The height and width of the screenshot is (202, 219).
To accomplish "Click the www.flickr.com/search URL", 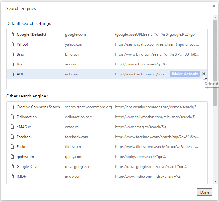I will click(x=156, y=147).
